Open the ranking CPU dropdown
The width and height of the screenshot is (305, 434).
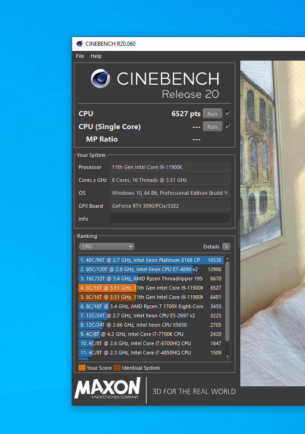(x=107, y=247)
